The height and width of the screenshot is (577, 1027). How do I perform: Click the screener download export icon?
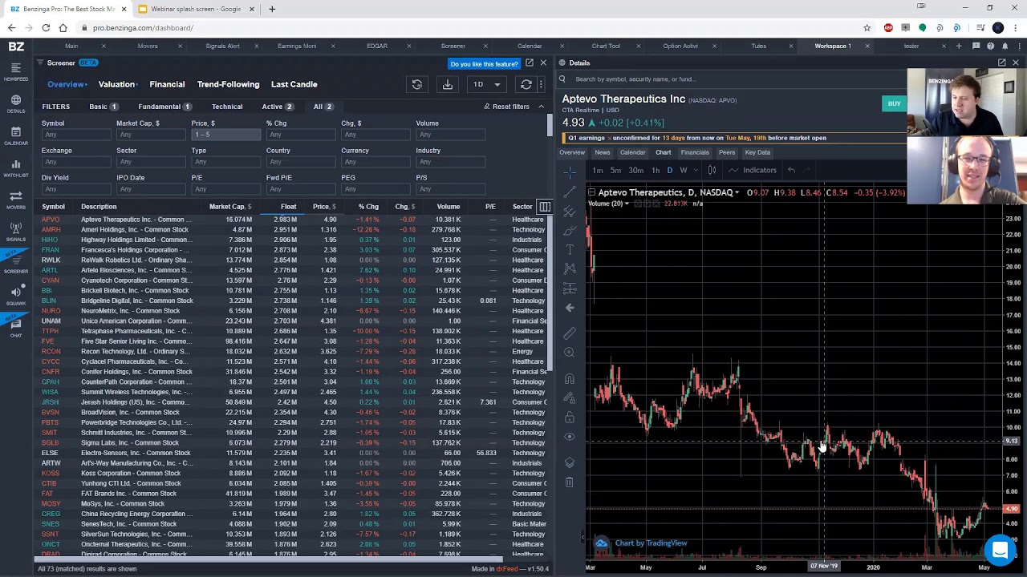click(x=448, y=84)
